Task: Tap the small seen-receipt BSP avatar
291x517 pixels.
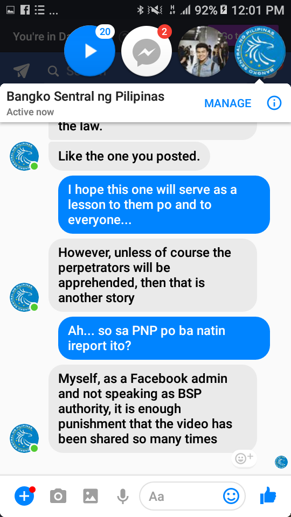Action: (x=281, y=462)
